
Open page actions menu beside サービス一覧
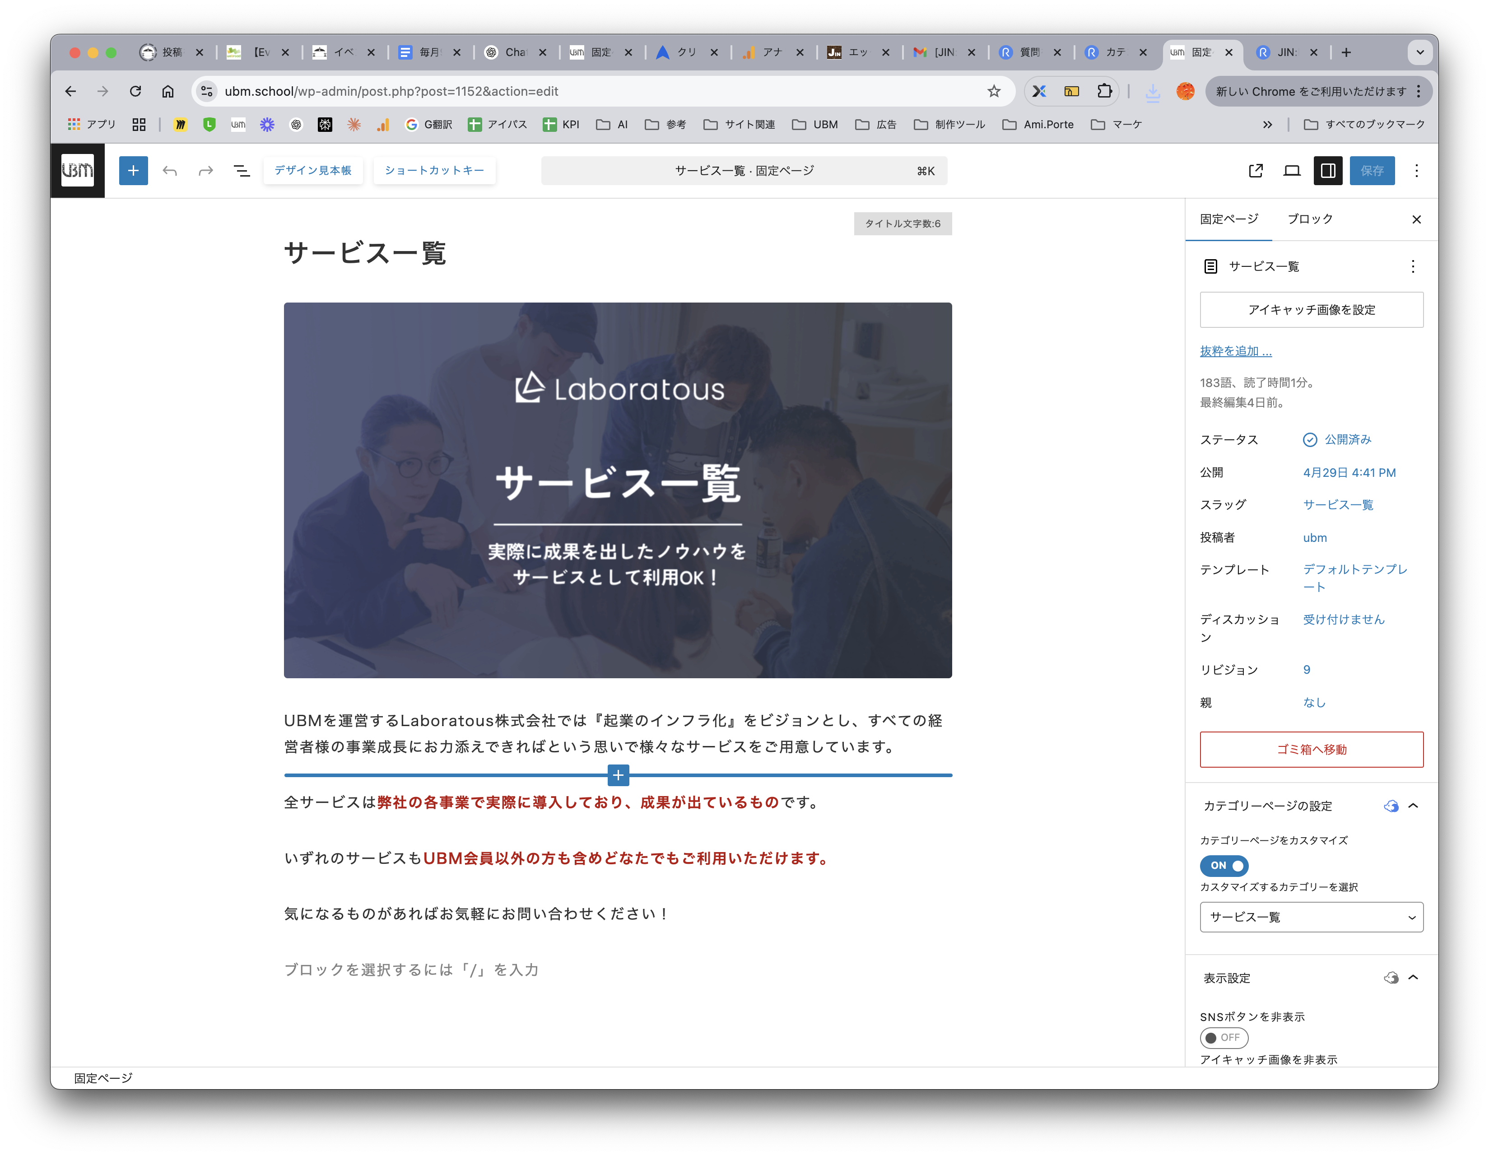(x=1413, y=266)
